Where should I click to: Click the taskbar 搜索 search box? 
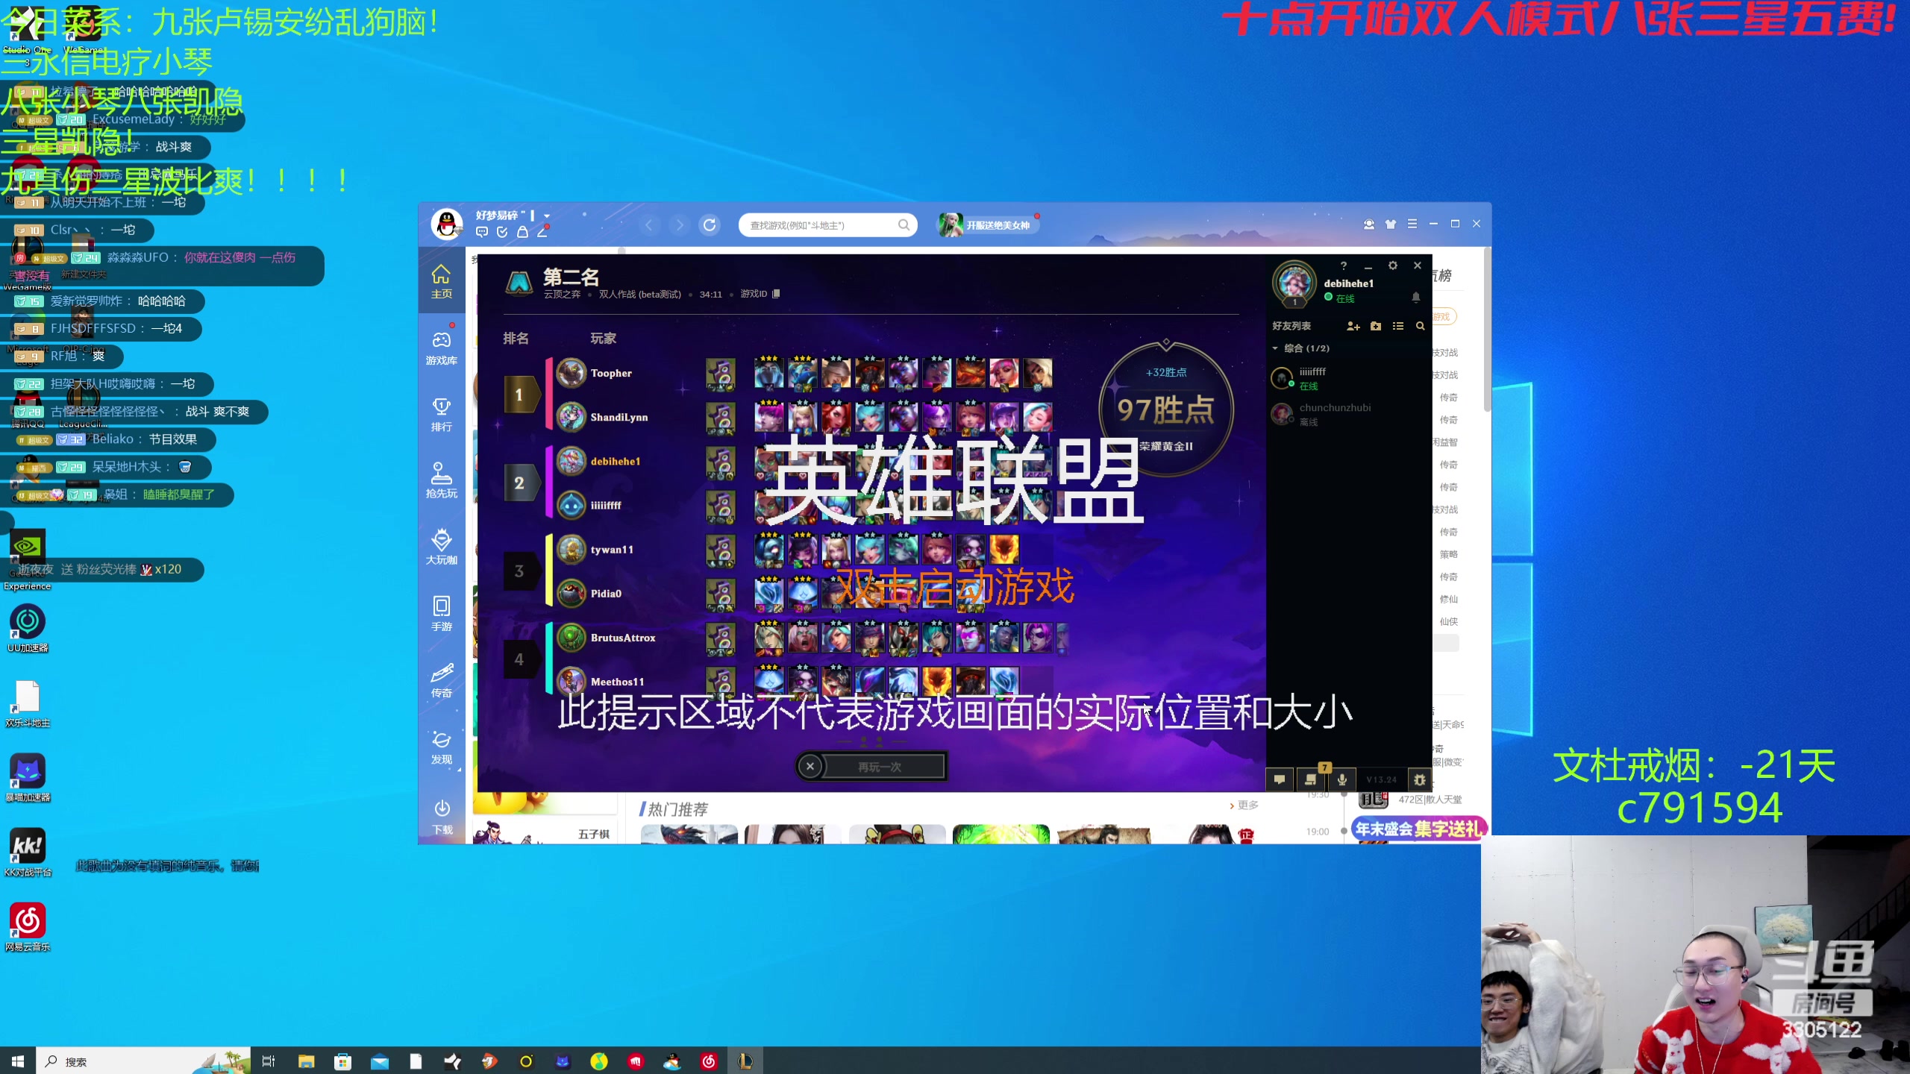pos(142,1061)
